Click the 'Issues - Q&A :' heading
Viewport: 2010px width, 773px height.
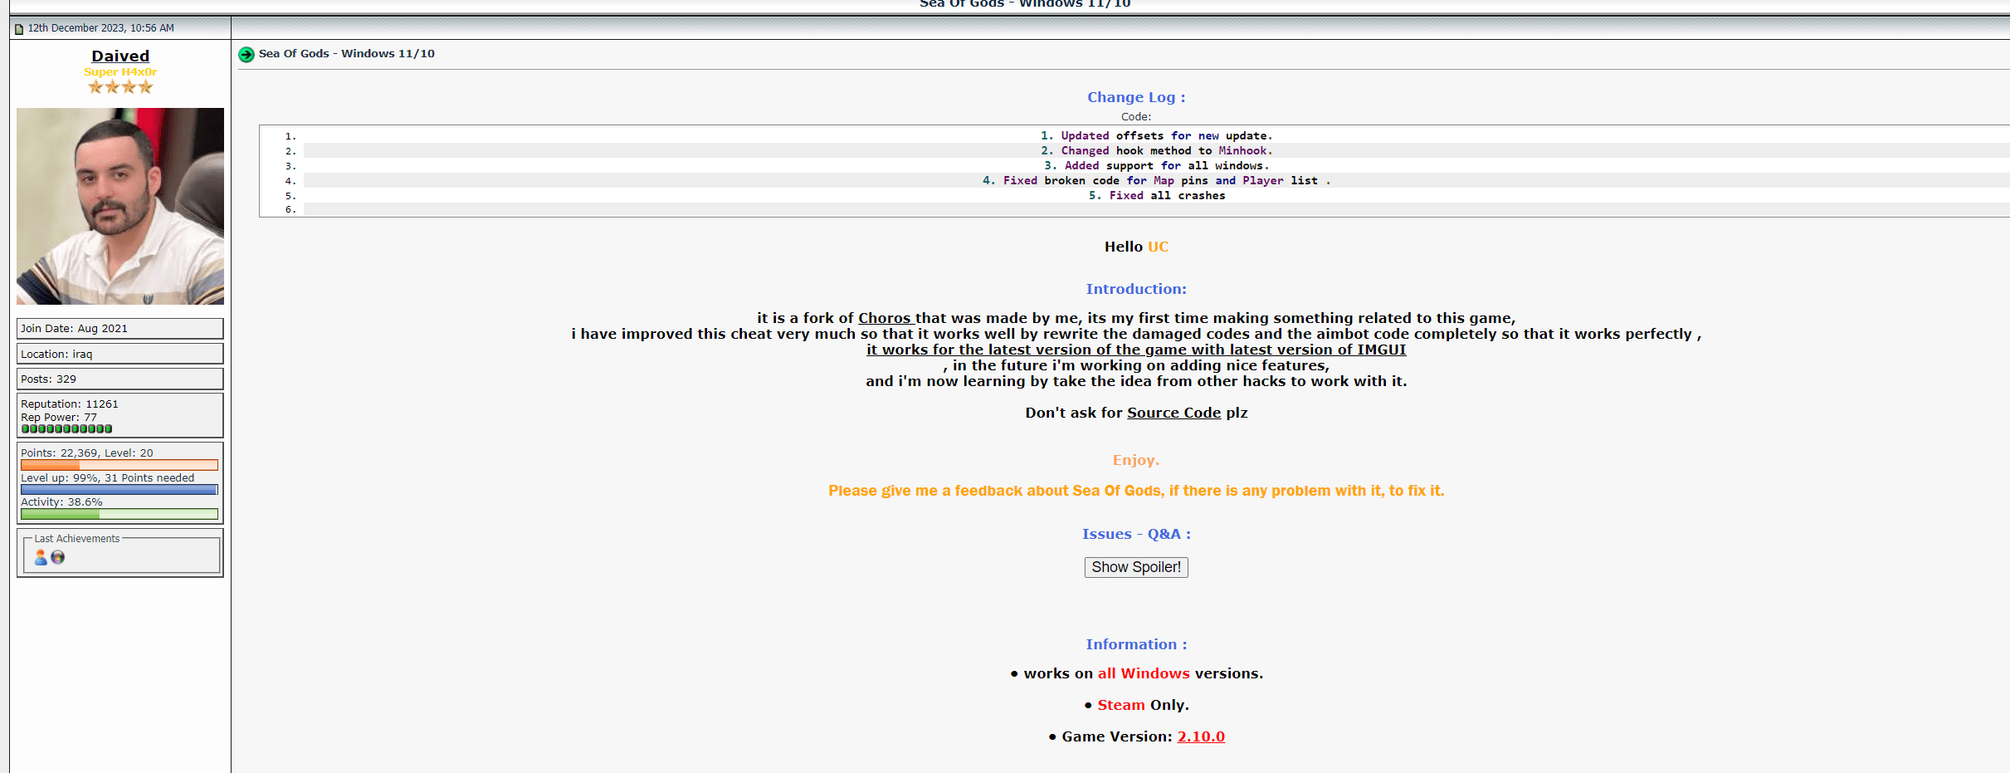point(1136,534)
